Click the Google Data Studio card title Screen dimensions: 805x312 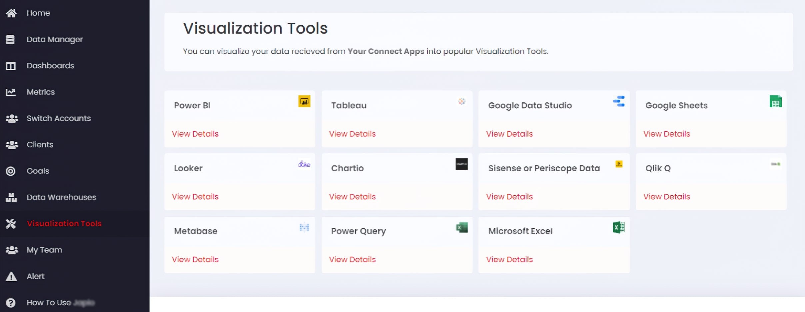(530, 105)
